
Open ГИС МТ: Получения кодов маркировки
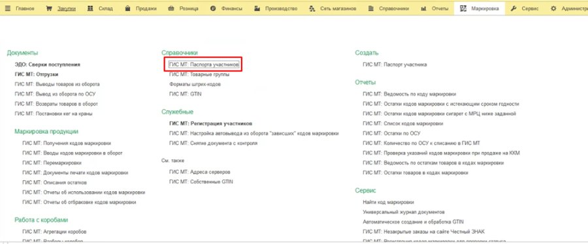(x=67, y=143)
